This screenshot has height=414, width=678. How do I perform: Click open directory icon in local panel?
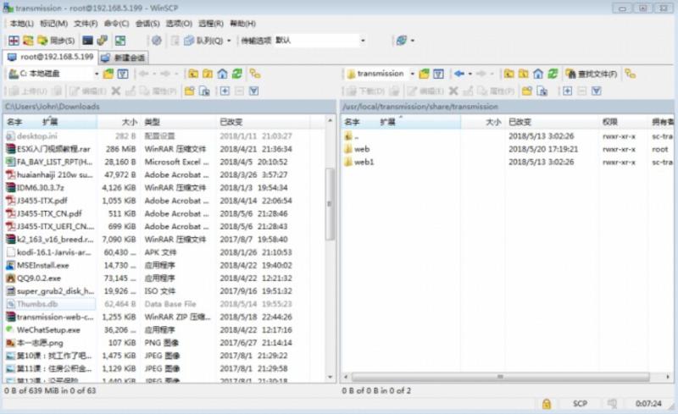tap(108, 74)
